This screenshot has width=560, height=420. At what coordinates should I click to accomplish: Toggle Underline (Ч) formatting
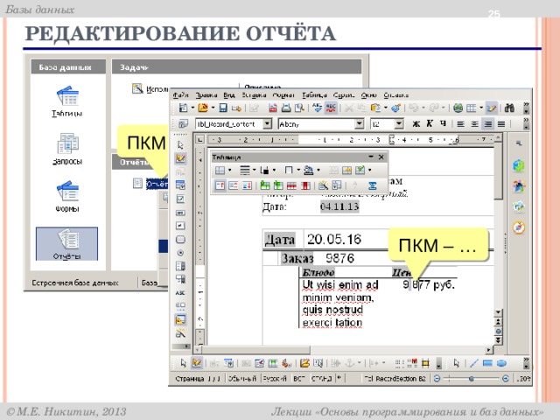click(443, 124)
